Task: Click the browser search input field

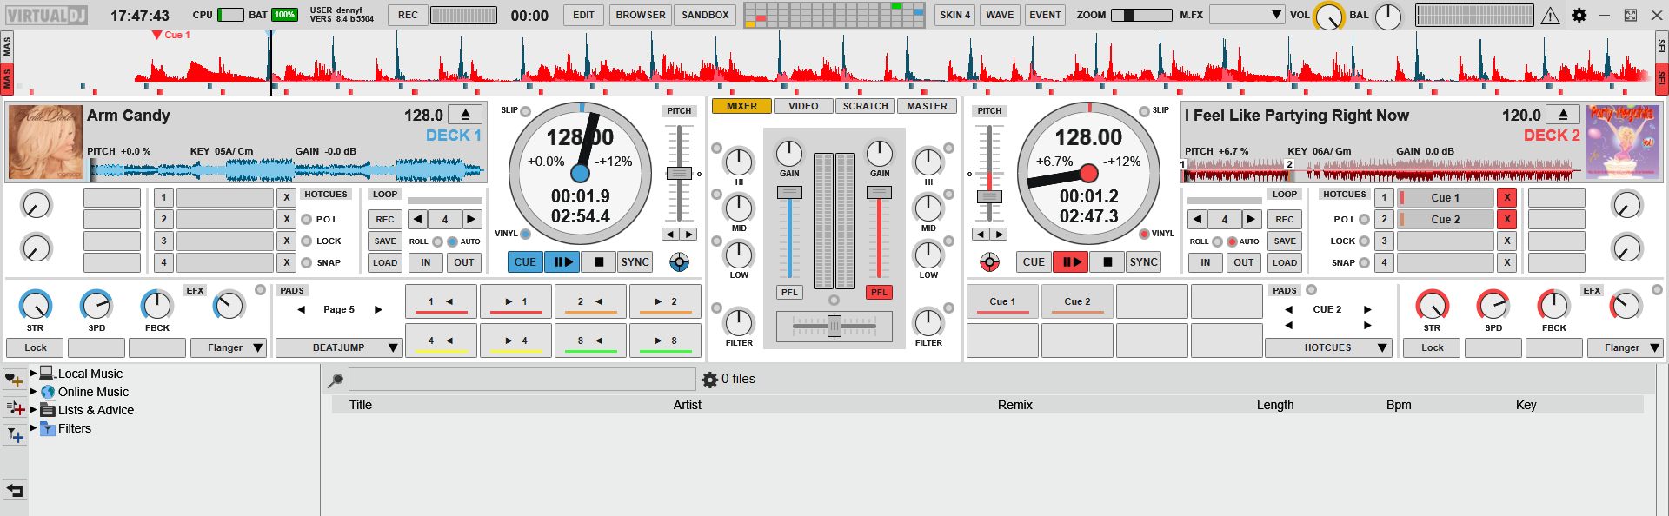Action: click(522, 379)
